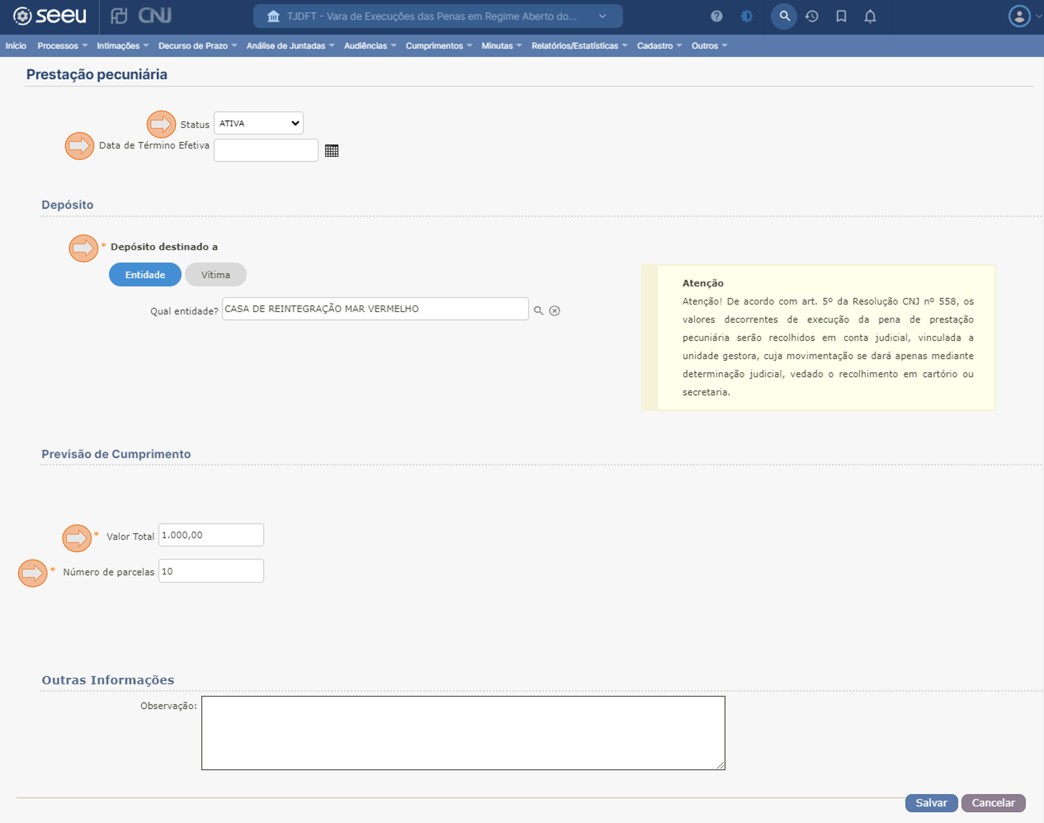Open the Decurso de Prazo menu
Screen dimensions: 1044x823
pos(197,46)
